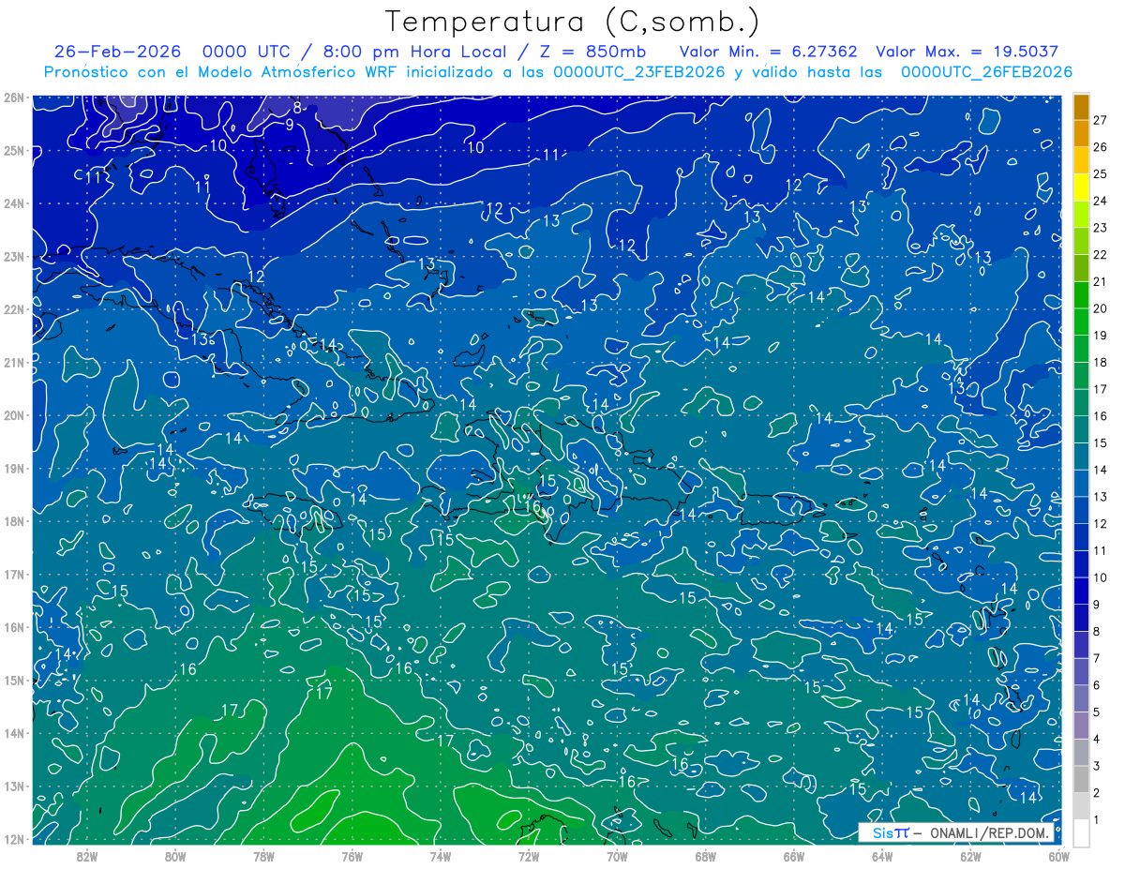The width and height of the screenshot is (1125, 869).
Task: Click longitude axis label "70W"
Action: [x=617, y=856]
